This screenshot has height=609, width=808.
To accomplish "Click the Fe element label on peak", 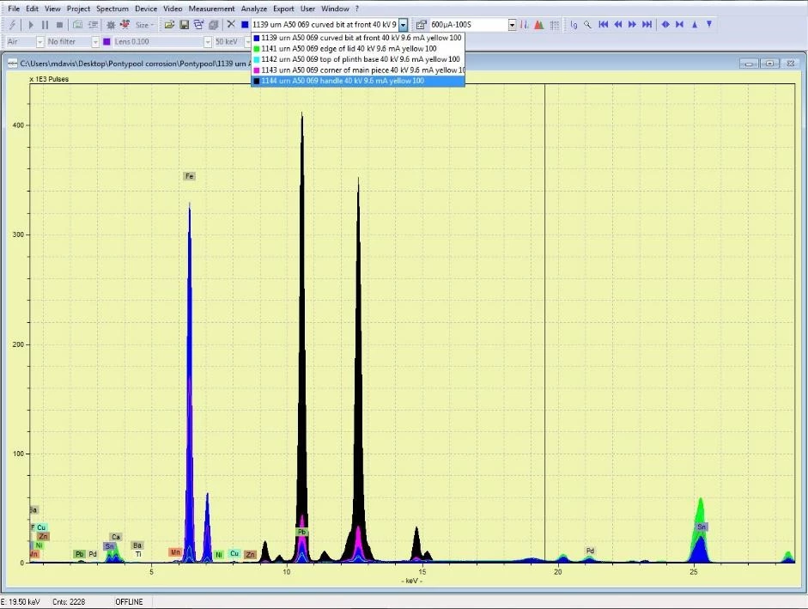I will pos(190,176).
